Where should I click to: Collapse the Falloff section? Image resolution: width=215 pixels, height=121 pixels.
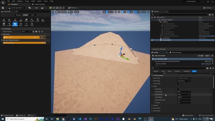152,86
